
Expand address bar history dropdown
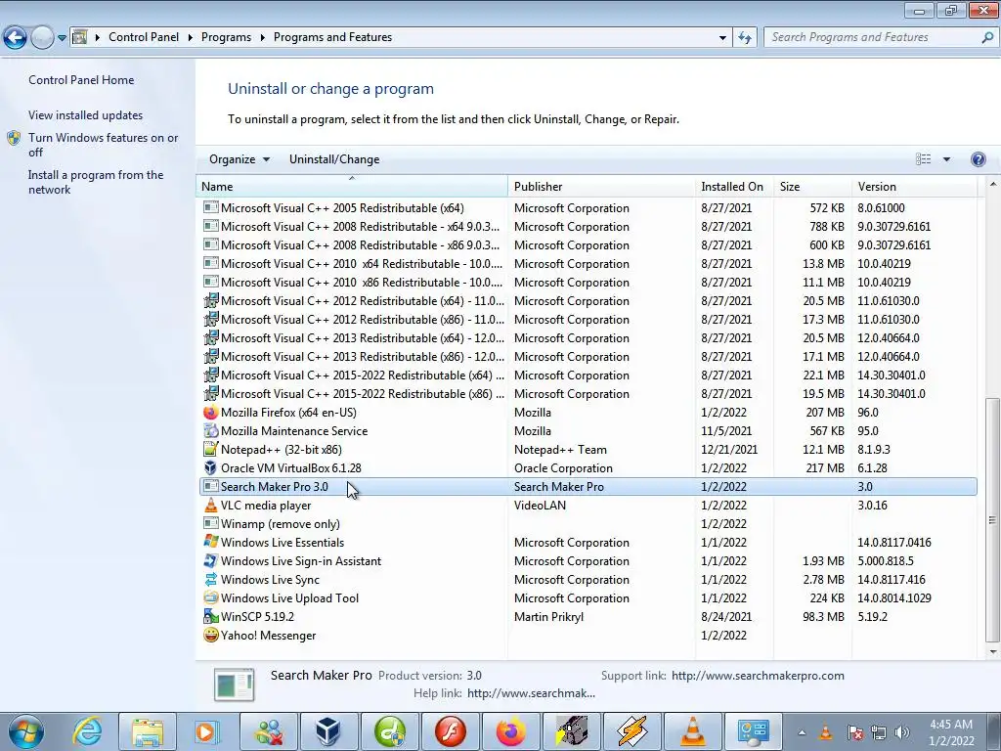coord(722,38)
